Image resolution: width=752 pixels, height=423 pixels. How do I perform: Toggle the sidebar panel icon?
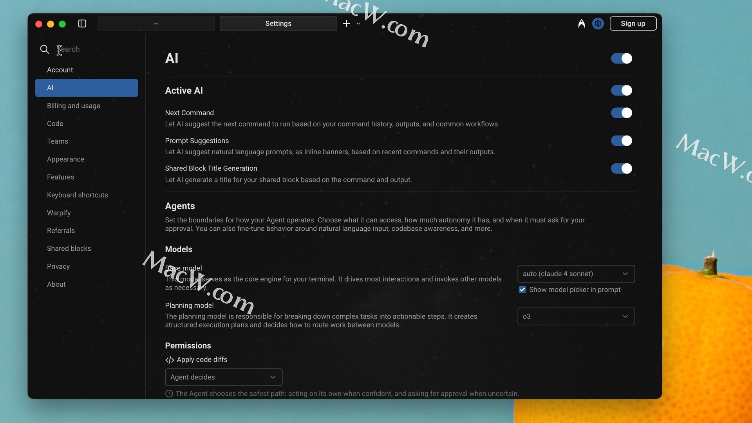(82, 23)
